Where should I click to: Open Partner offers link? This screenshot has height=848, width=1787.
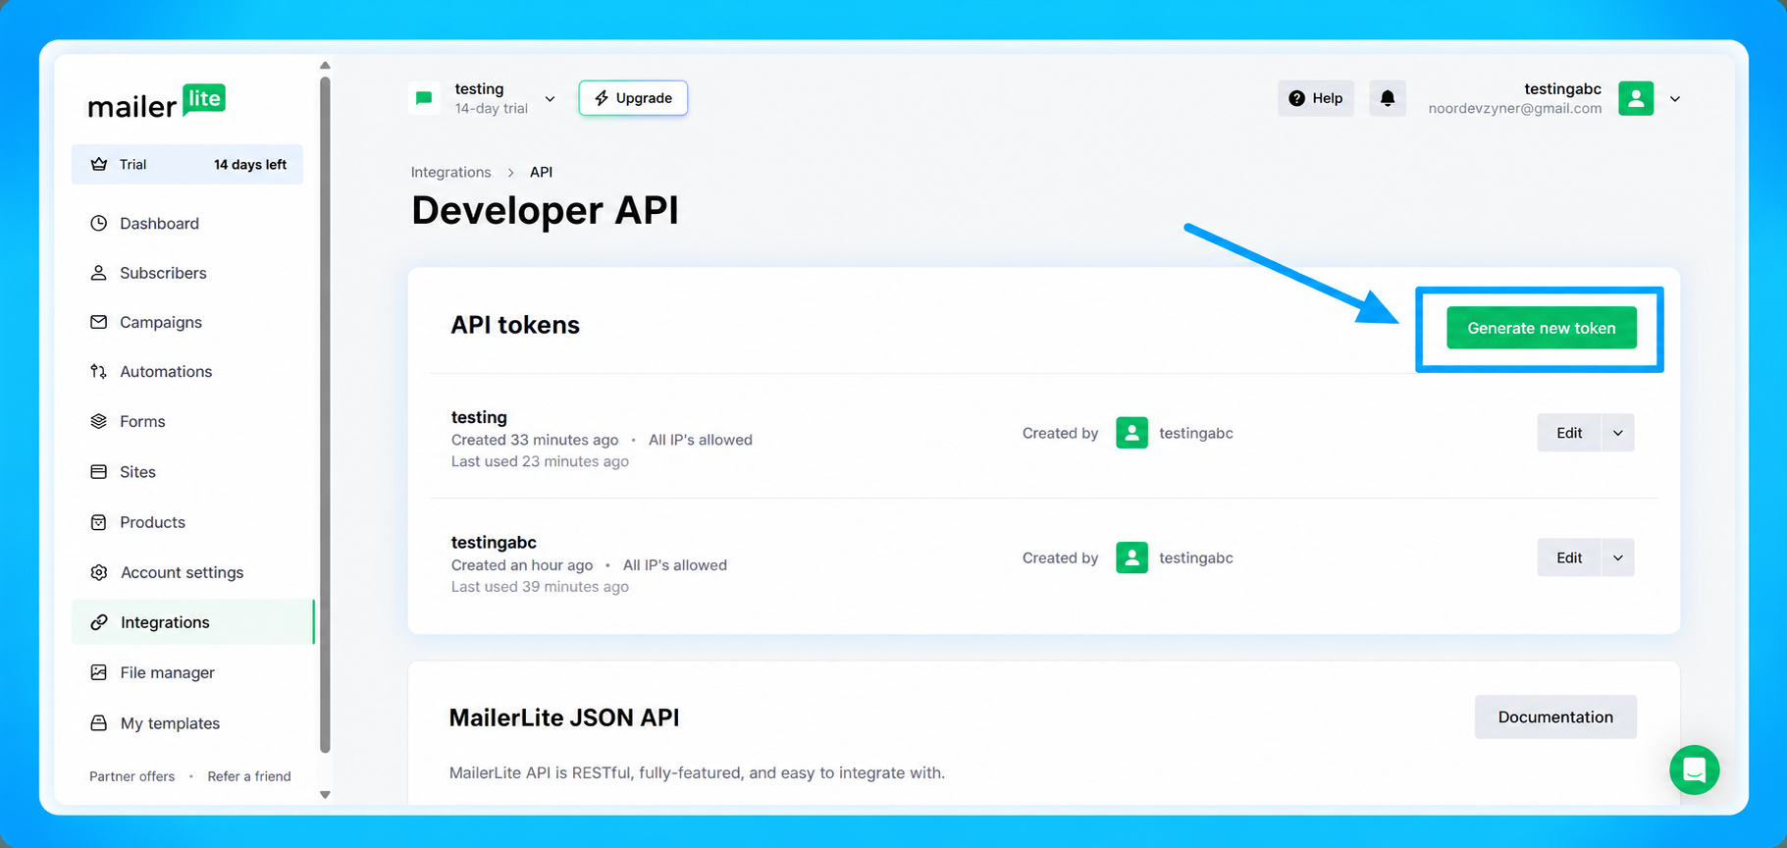131,776
